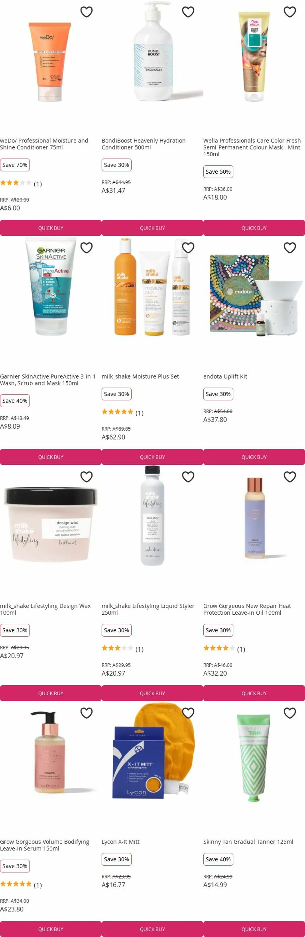Open Skinny Tan Gradual Tanner 125ml title
Viewport: 305px width, 937px height.
[248, 841]
